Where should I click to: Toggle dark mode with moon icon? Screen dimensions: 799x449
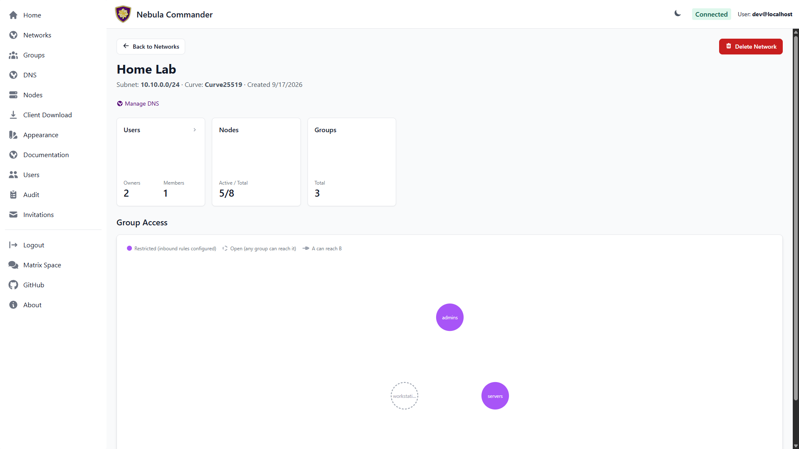(x=678, y=14)
